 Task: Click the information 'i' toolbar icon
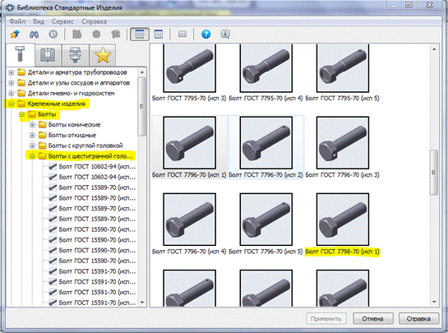[x=225, y=35]
